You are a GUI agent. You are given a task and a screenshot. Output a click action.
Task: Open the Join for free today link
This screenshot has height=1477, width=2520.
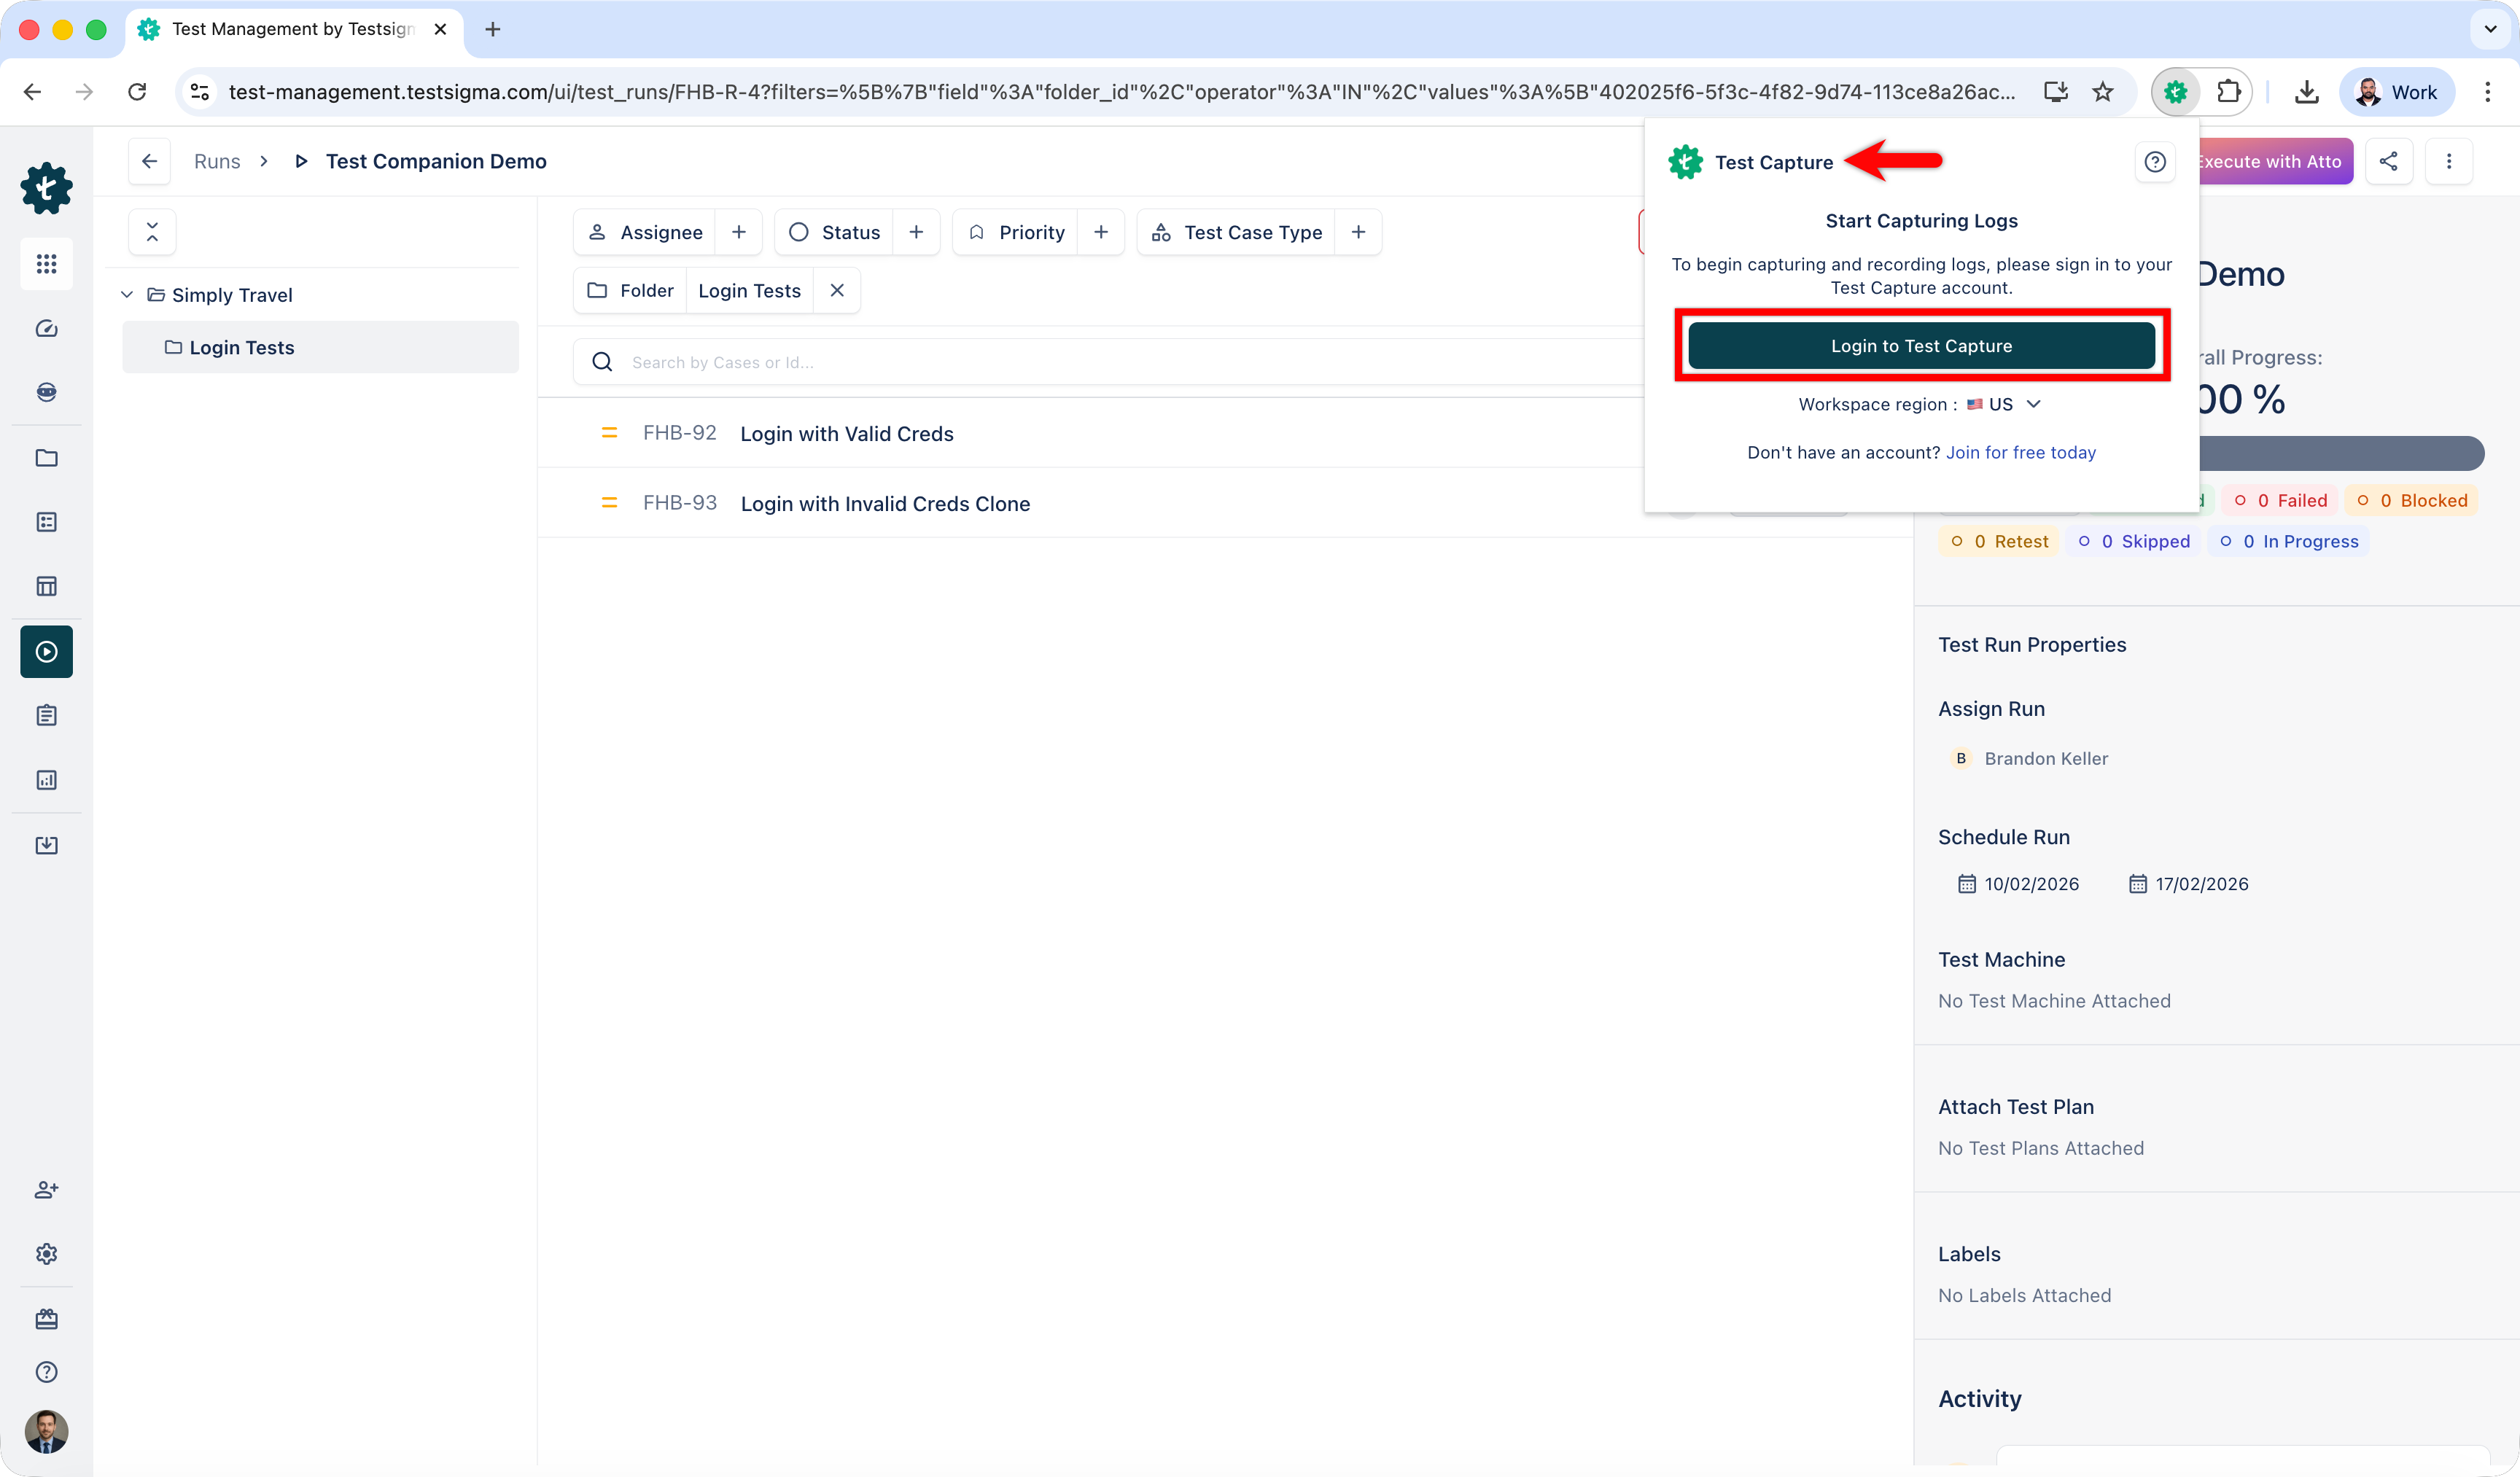(x=2021, y=452)
